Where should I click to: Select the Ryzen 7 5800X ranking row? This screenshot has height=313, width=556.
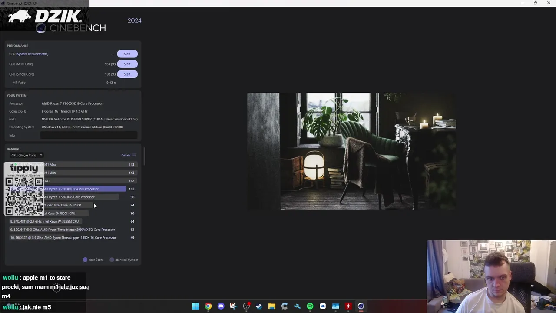(x=72, y=197)
